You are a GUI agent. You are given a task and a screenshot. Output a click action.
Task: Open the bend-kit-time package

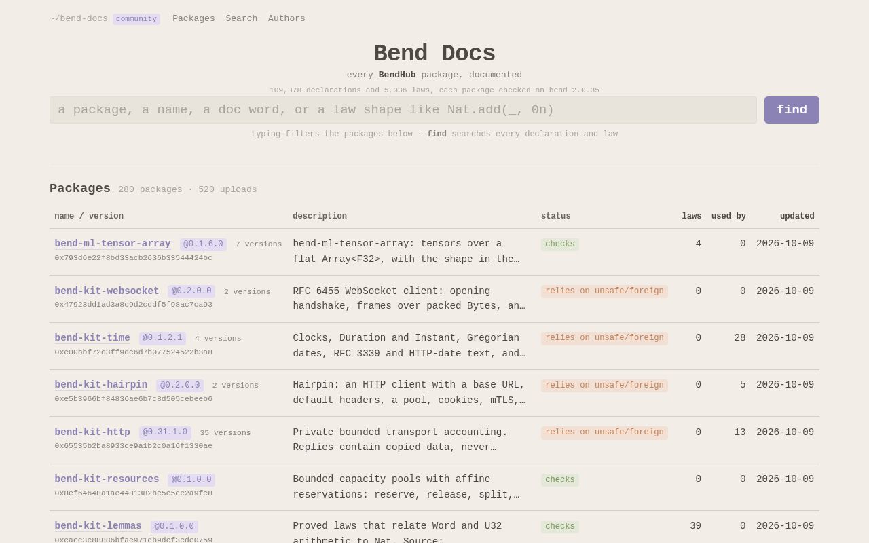92,338
